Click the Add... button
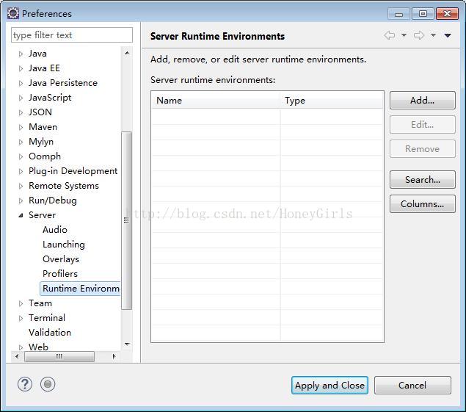Image resolution: width=466 pixels, height=412 pixels. coord(422,101)
